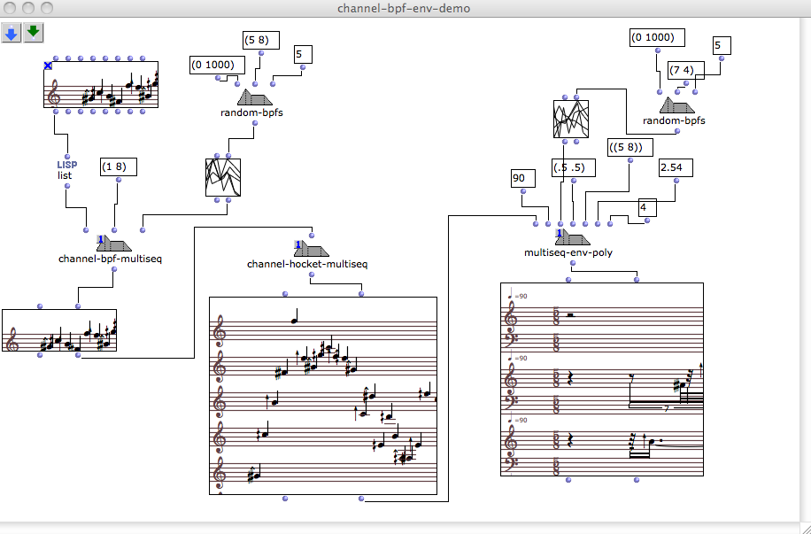Select the channel-hocket-multiseq function box icon

point(308,248)
